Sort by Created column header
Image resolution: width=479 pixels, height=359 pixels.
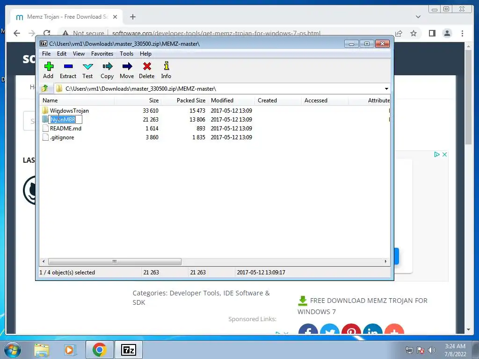[x=278, y=101]
